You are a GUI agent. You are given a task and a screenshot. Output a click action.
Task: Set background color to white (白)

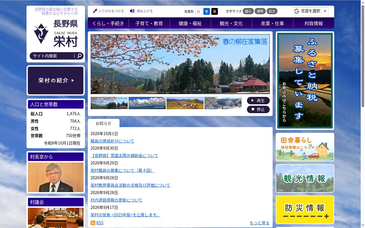tap(198, 11)
